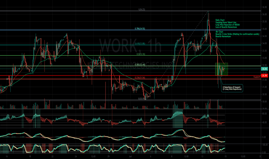
Task: Click the 22 date on time axis
Action: (x=52, y=156)
